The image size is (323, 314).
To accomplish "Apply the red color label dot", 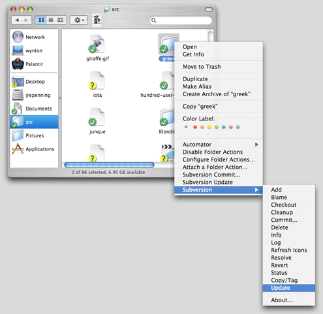I will [195, 127].
